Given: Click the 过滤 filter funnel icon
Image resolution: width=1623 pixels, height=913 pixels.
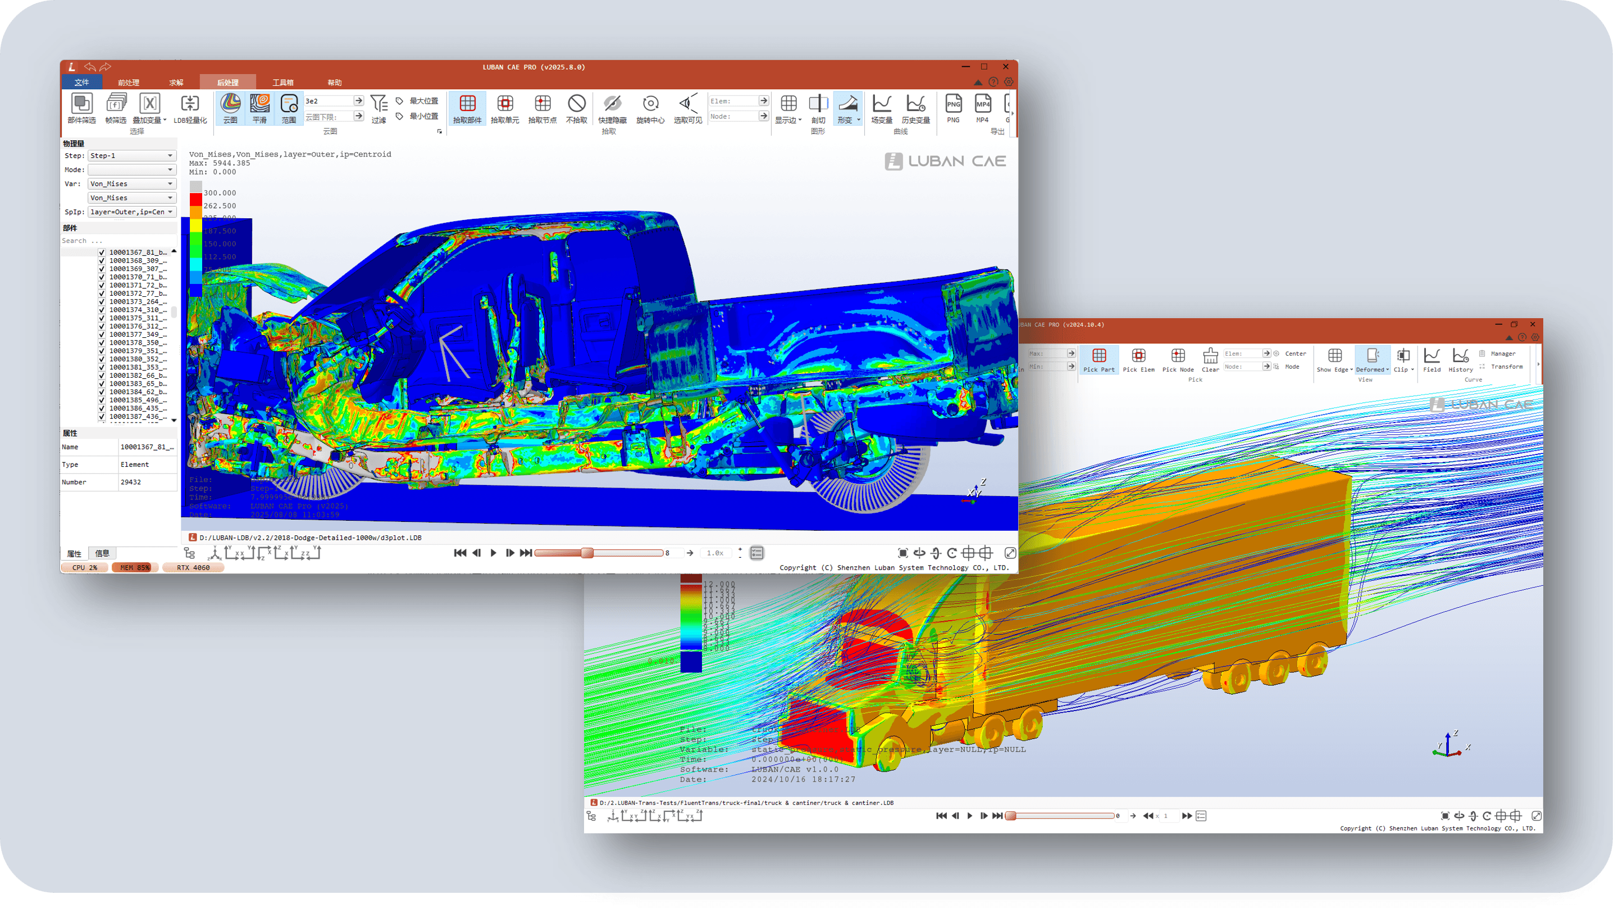Looking at the screenshot, I should pyautogui.click(x=379, y=104).
